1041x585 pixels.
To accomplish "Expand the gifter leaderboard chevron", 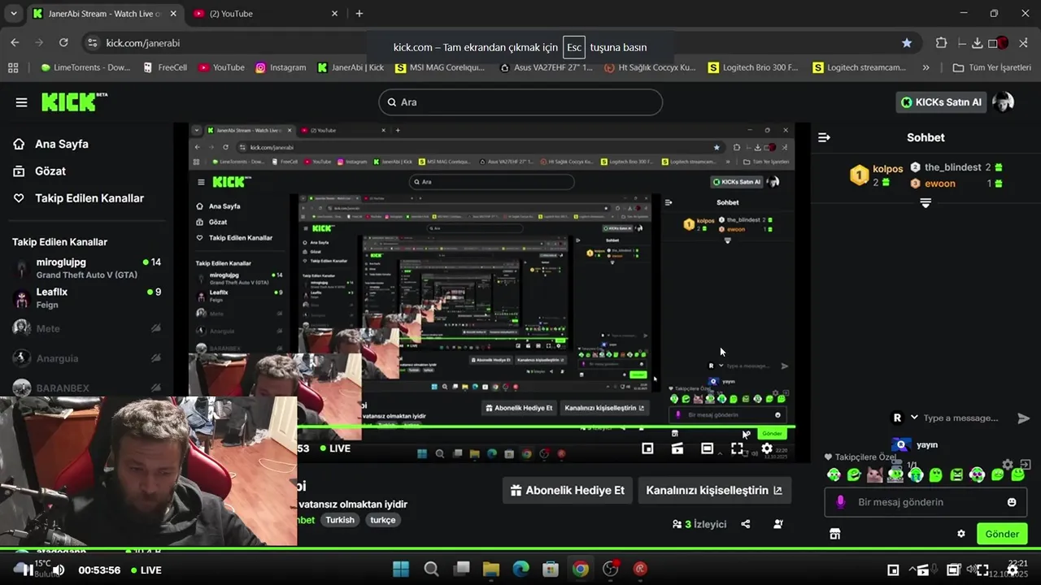I will (x=926, y=203).
